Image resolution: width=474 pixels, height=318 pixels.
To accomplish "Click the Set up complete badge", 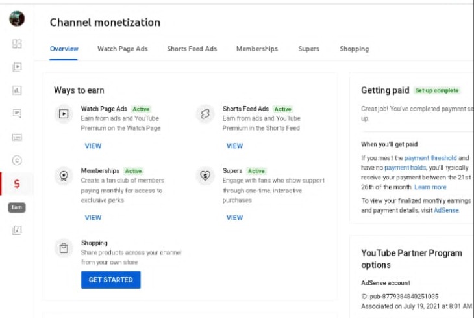I will click(x=437, y=90).
